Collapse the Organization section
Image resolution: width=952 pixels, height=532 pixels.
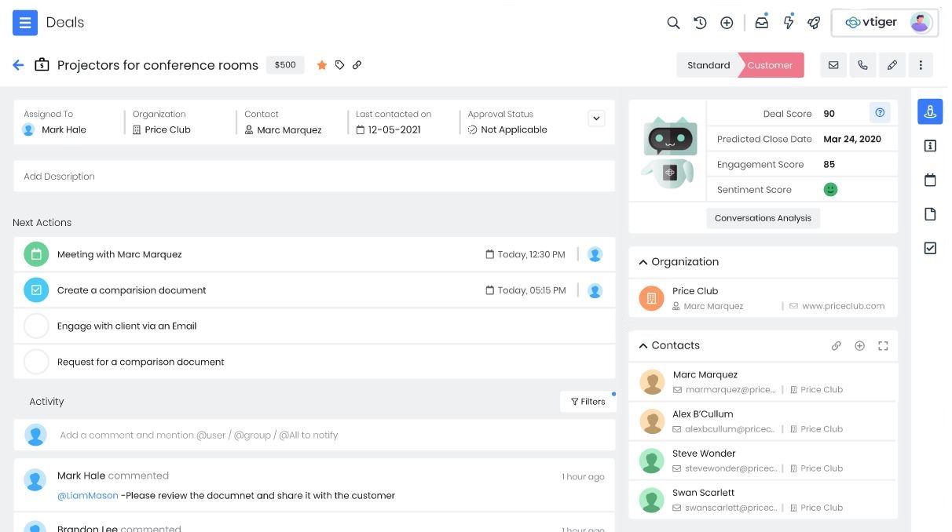coord(643,261)
